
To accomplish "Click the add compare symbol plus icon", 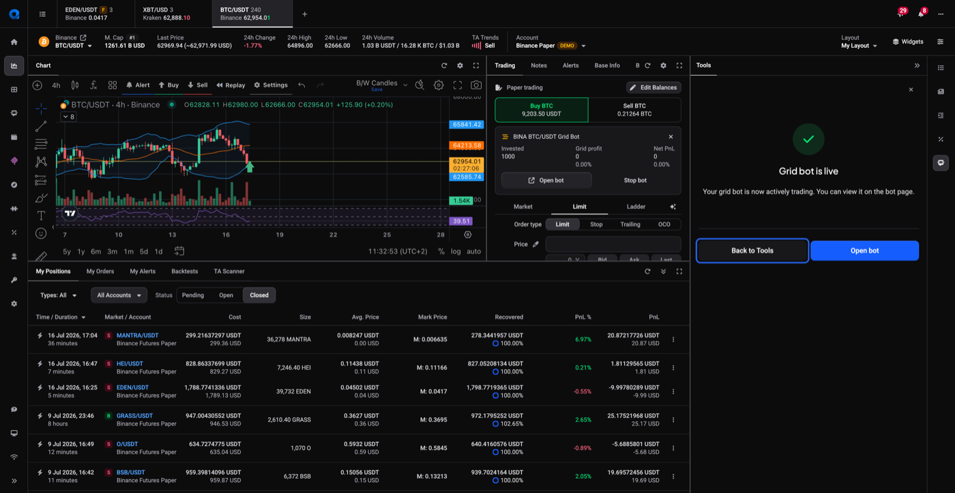I will coord(38,85).
